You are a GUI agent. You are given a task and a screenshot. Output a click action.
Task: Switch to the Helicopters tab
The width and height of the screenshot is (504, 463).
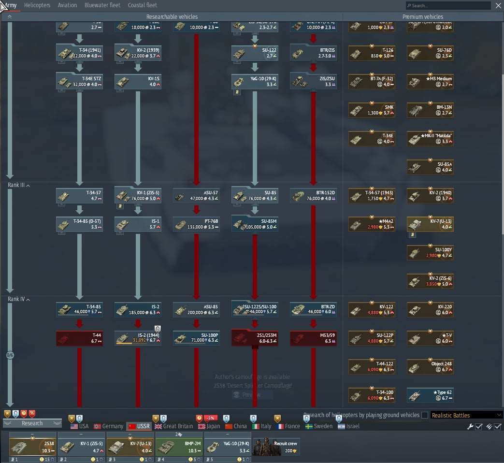37,5
